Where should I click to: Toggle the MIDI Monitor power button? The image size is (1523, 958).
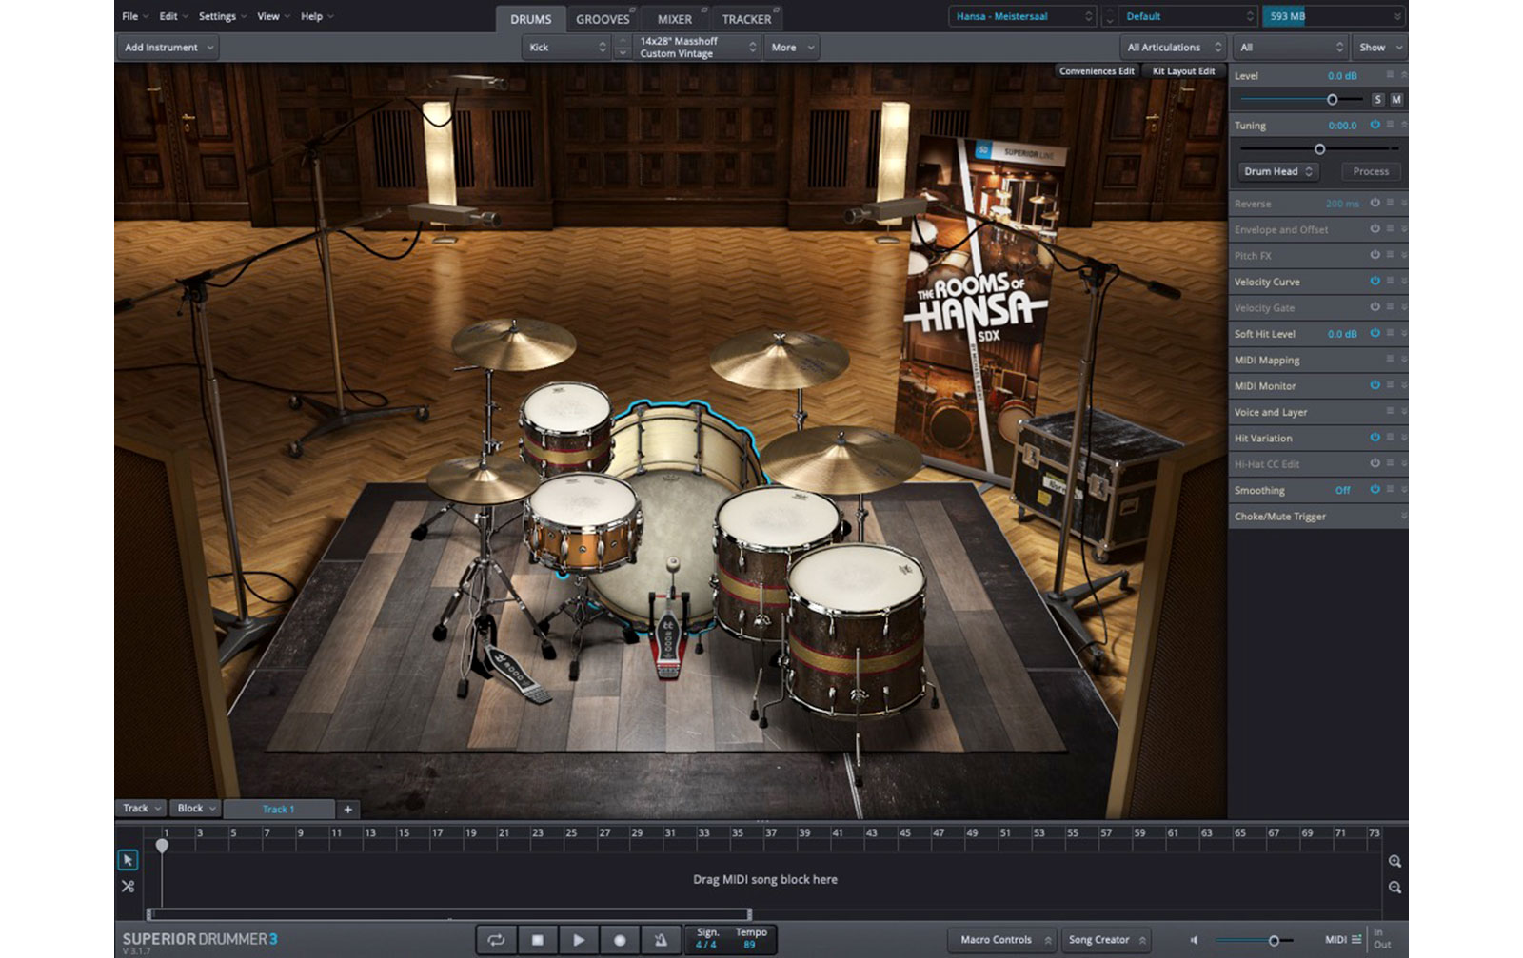click(x=1375, y=385)
